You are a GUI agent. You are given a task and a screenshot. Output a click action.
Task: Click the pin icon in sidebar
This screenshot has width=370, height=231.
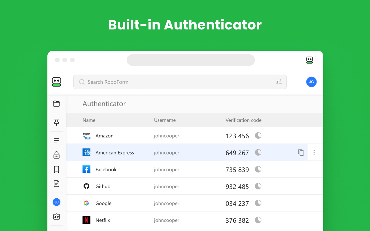pyautogui.click(x=56, y=122)
